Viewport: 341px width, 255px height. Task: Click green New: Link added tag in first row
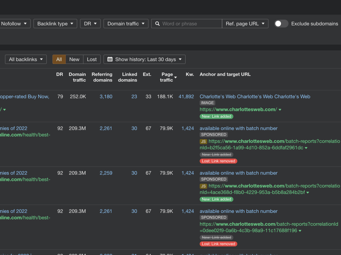click(217, 116)
